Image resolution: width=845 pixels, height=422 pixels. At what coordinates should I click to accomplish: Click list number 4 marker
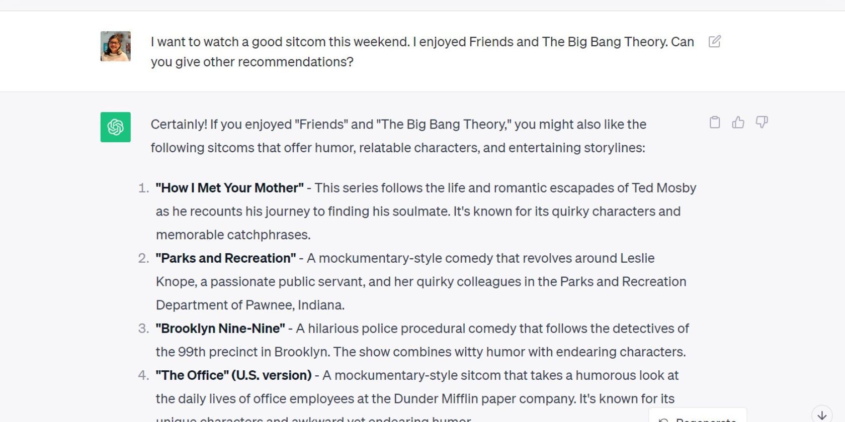143,375
